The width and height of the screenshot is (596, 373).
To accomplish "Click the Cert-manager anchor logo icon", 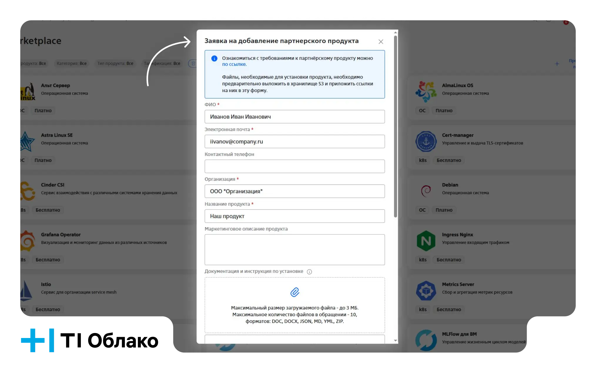I will point(426,141).
